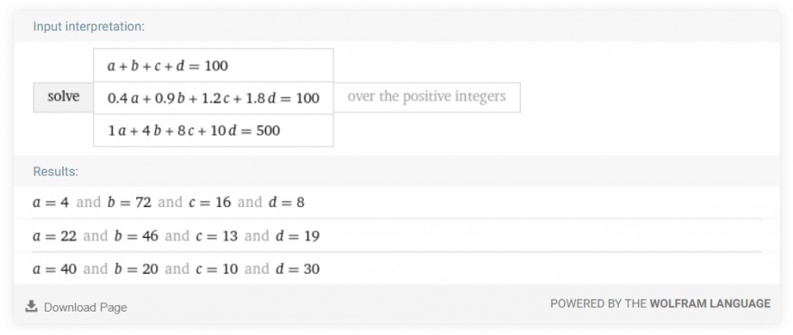
Task: Click the solve label box
Action: pyautogui.click(x=63, y=97)
